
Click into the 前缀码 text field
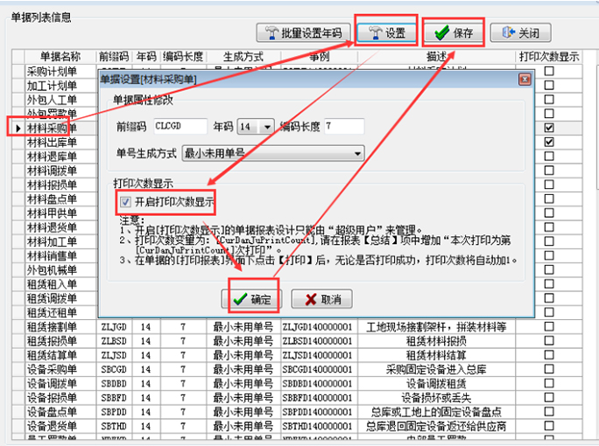[x=180, y=127]
